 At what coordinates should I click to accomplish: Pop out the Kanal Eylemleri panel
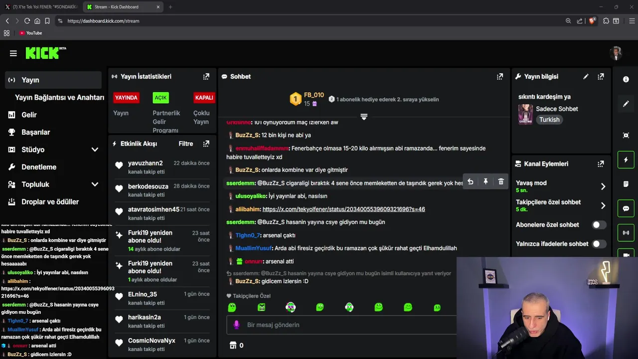(601, 164)
